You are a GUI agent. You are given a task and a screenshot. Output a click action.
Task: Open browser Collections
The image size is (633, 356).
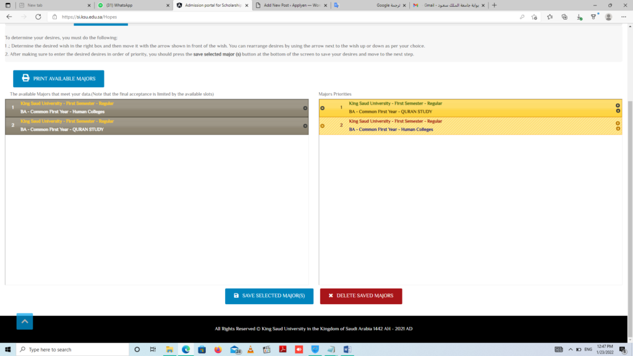tap(564, 17)
